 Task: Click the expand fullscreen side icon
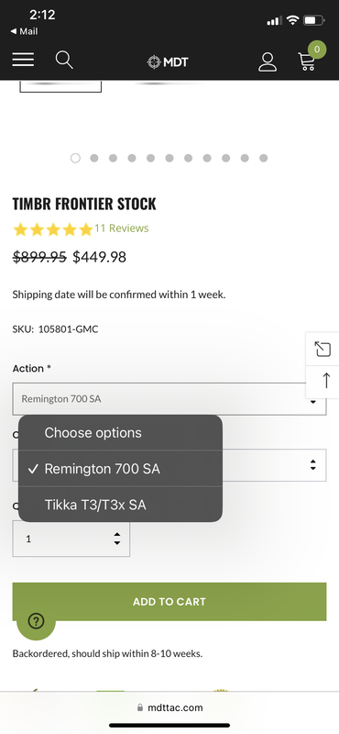coord(323,350)
